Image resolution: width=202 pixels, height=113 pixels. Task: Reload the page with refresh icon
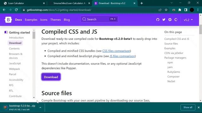(16, 10)
